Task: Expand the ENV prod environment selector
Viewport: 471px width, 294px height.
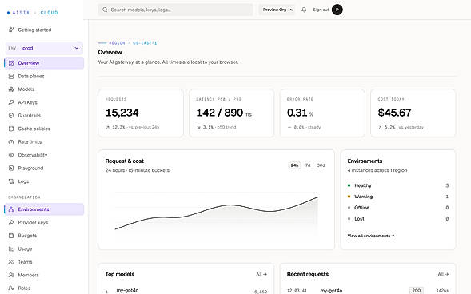Action: tap(44, 48)
